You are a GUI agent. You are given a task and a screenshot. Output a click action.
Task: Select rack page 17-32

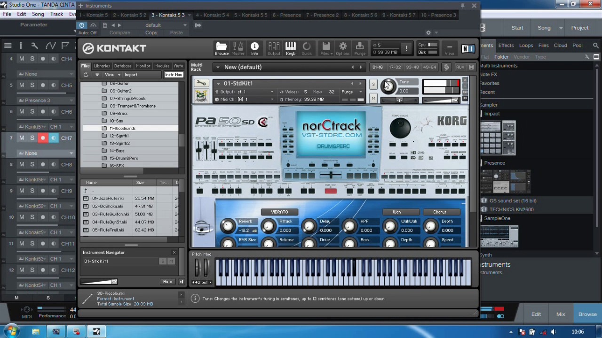[x=395, y=67]
